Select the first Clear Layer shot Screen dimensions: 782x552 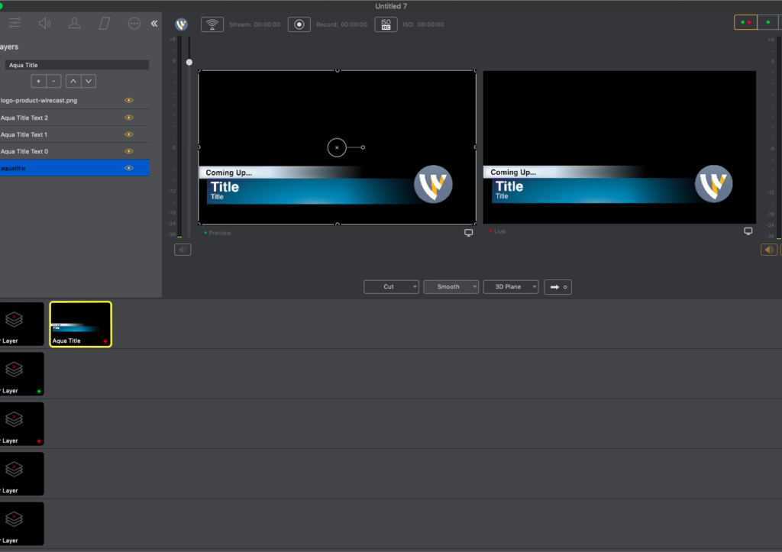coord(21,324)
